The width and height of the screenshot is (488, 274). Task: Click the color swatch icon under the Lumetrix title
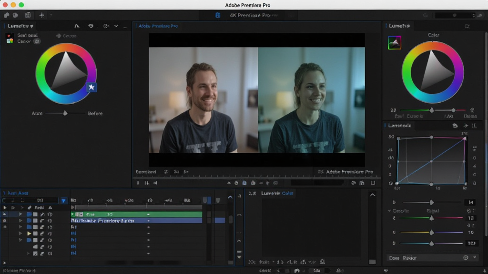coord(10,39)
